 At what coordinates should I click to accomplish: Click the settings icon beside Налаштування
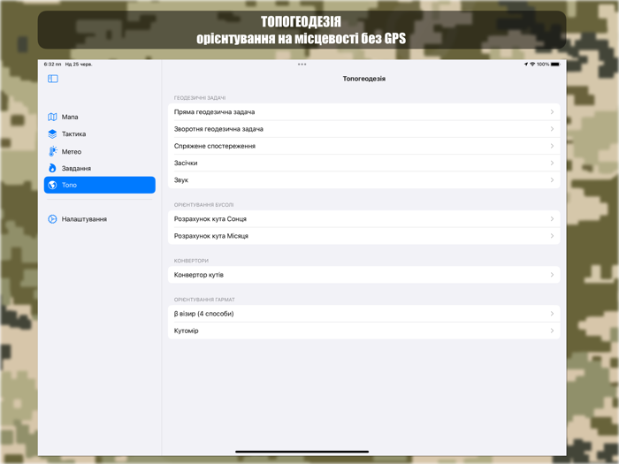tap(52, 219)
